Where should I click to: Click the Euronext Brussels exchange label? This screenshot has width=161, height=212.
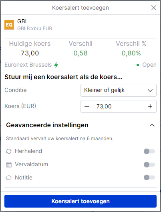(28, 65)
